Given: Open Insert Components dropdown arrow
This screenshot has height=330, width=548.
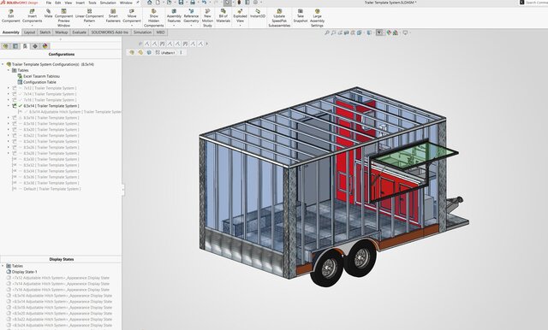Looking at the screenshot, I should point(33,26).
